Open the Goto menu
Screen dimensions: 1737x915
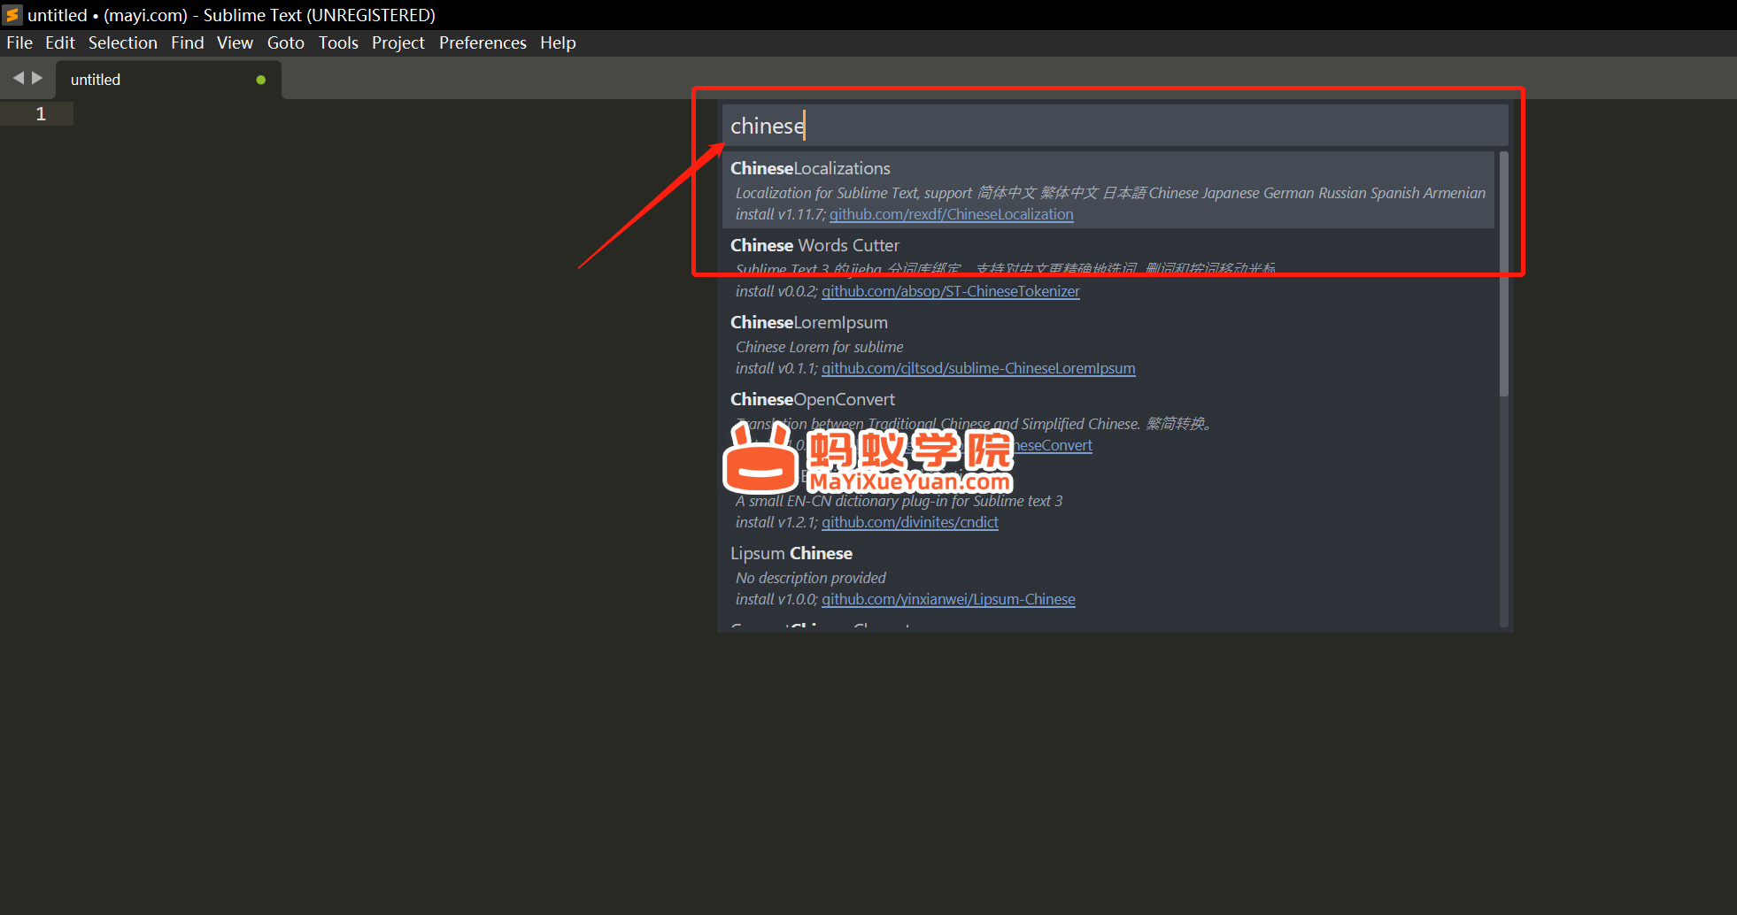pos(286,42)
